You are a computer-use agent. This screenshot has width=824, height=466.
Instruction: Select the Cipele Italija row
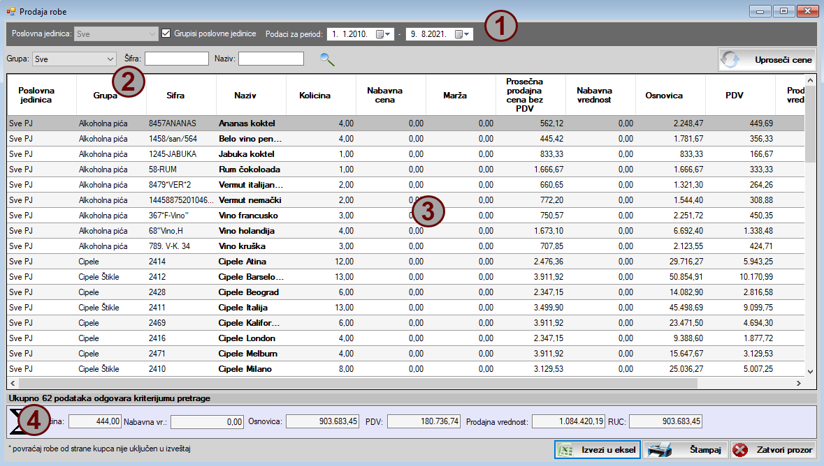pyautogui.click(x=405, y=308)
